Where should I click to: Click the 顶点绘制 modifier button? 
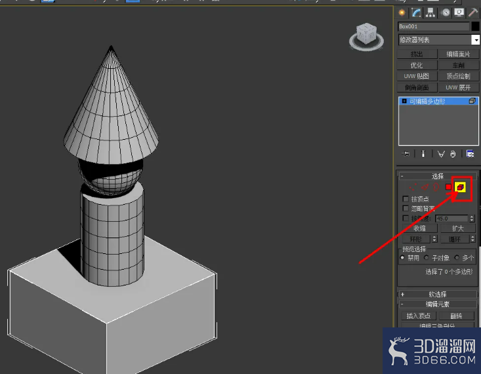458,76
